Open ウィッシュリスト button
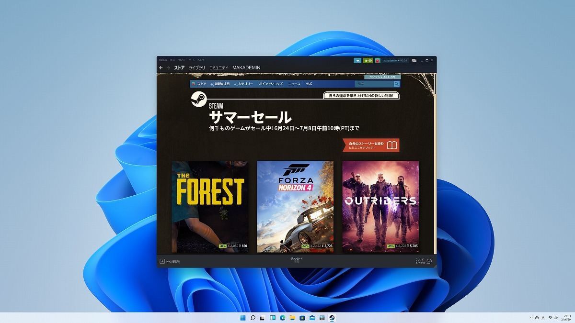Screen dimensions: 575x323 [x=382, y=77]
